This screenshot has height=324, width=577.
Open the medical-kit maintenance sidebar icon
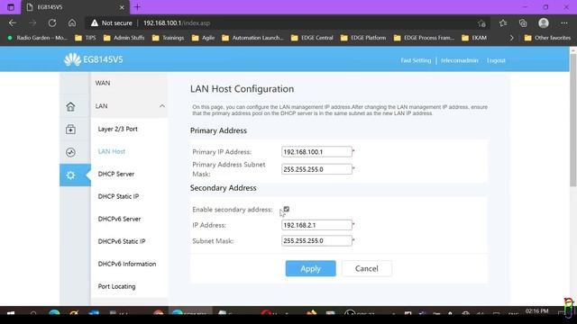(x=70, y=130)
